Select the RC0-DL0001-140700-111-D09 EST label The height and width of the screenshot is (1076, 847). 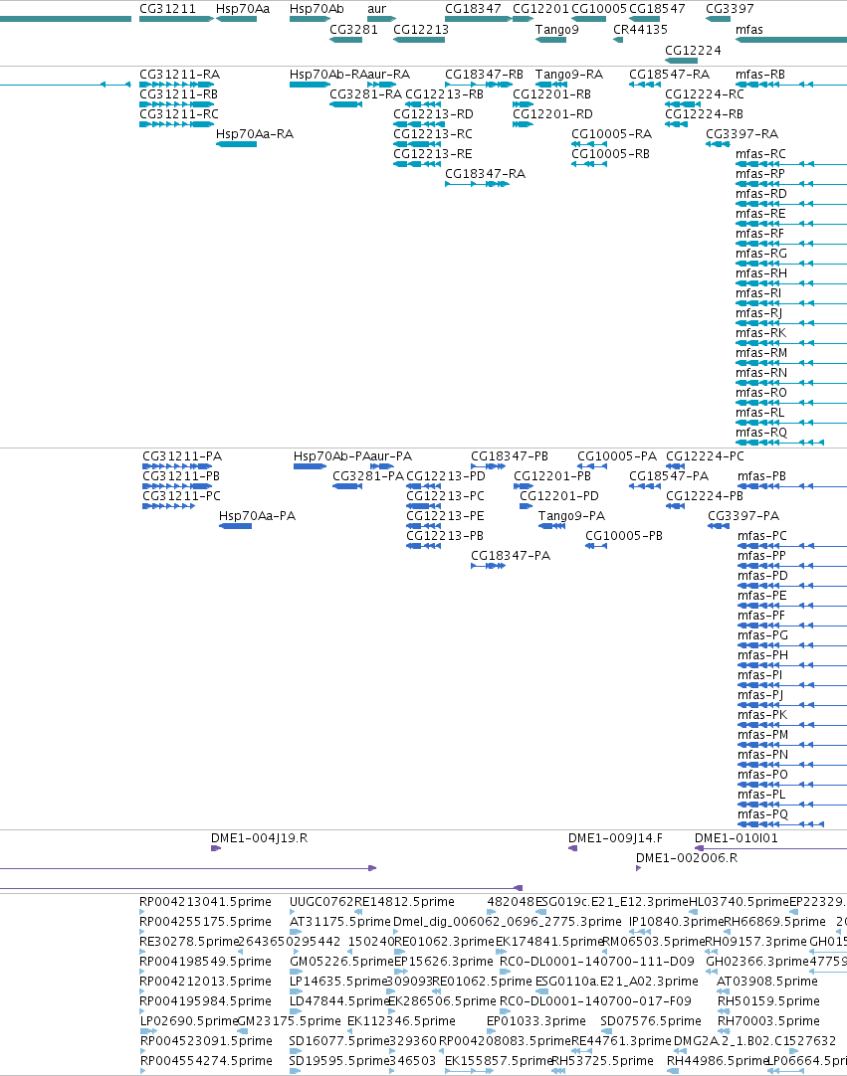[597, 962]
